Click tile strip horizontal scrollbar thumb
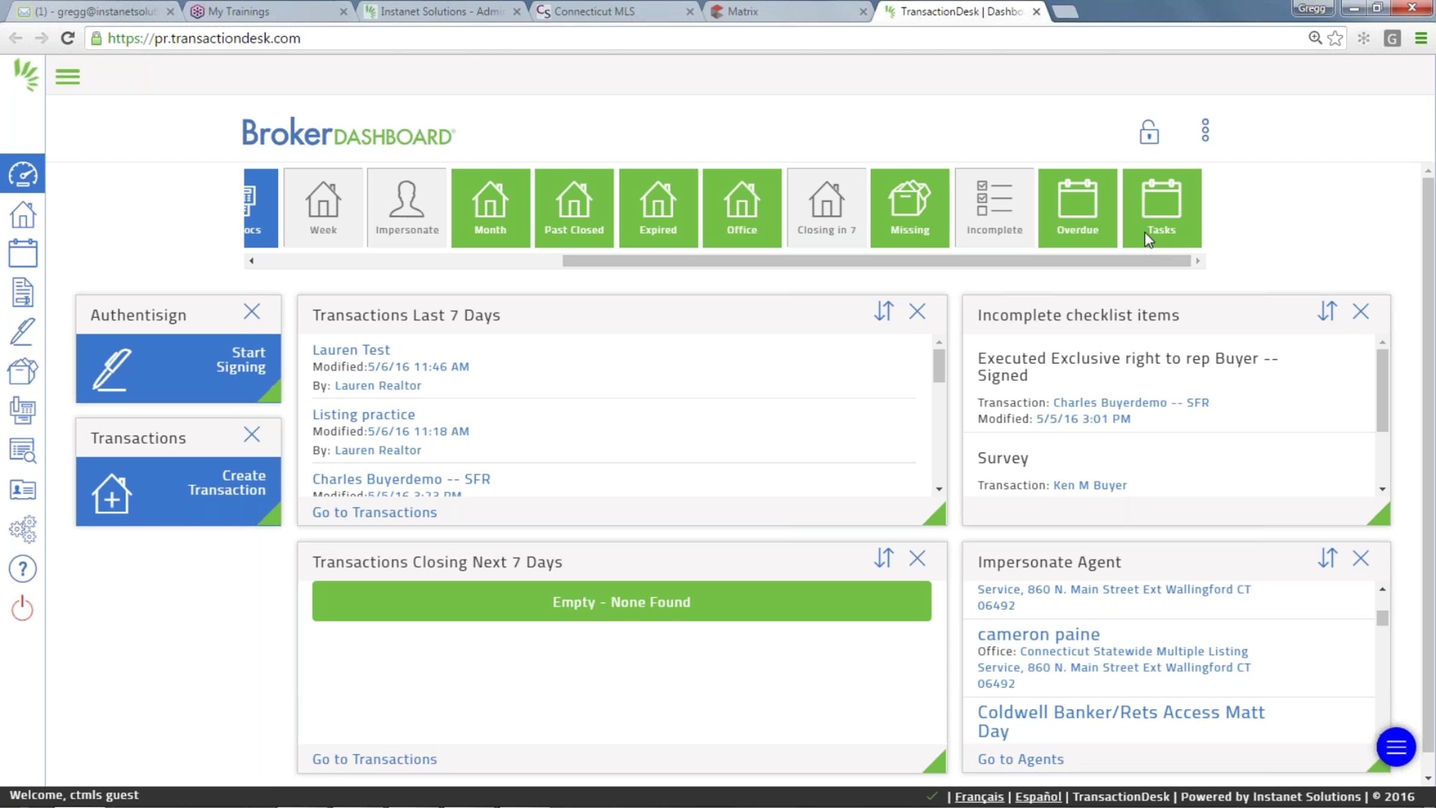This screenshot has width=1436, height=808. [876, 261]
